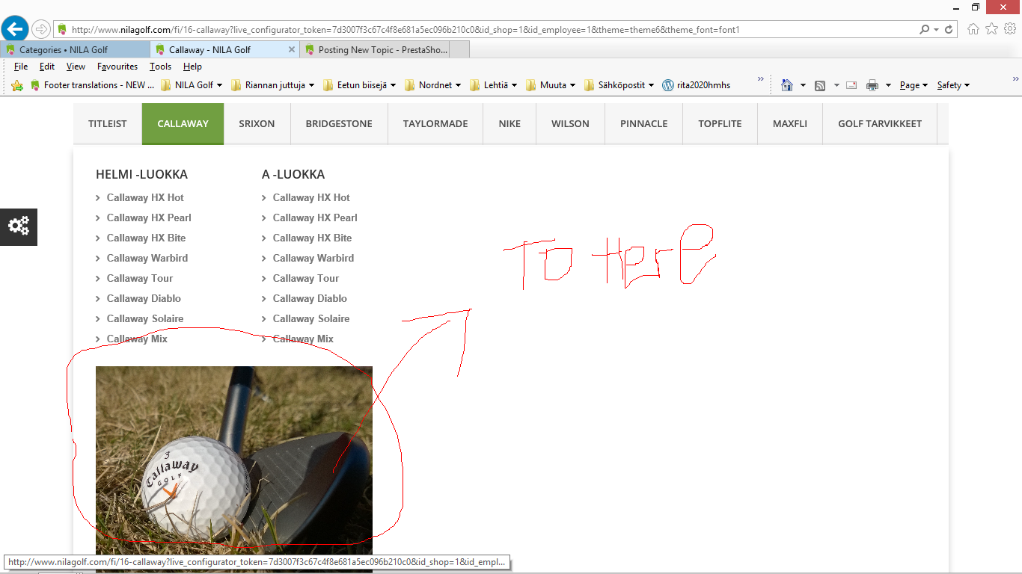This screenshot has width=1022, height=574.
Task: Click the RSS feeds icon in command bar
Action: (820, 85)
